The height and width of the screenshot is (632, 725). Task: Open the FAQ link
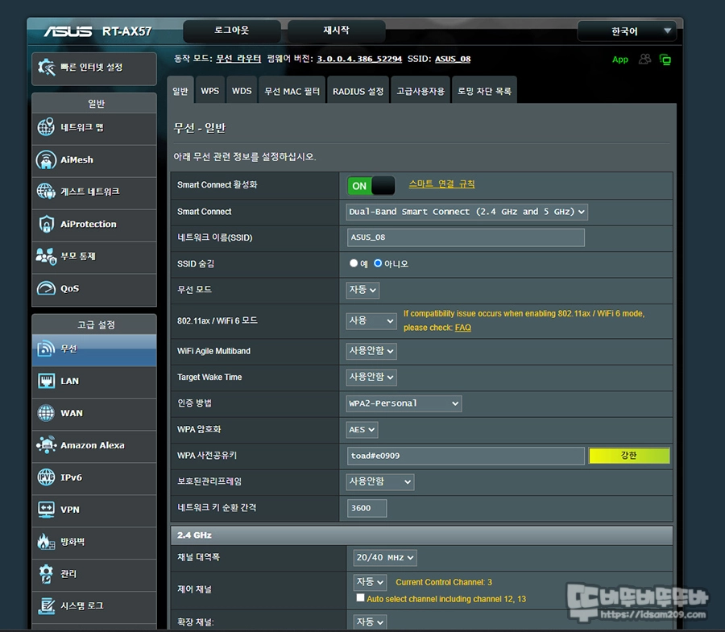click(463, 328)
